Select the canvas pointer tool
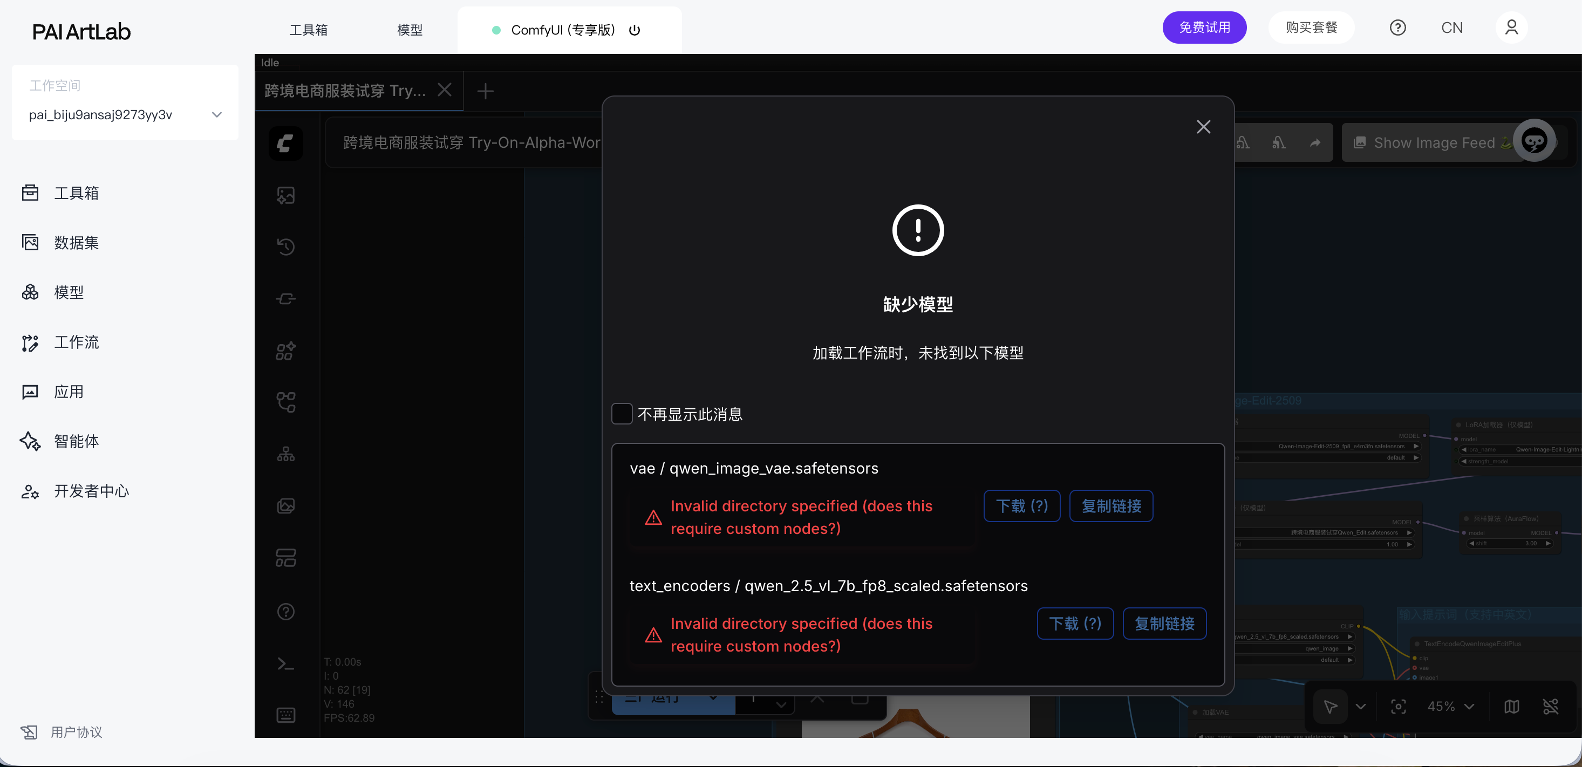The height and width of the screenshot is (767, 1582). tap(1329, 706)
